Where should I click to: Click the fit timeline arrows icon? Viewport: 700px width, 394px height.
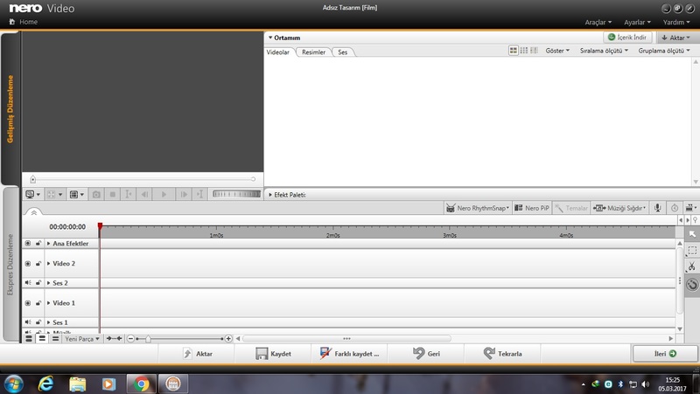(114, 339)
